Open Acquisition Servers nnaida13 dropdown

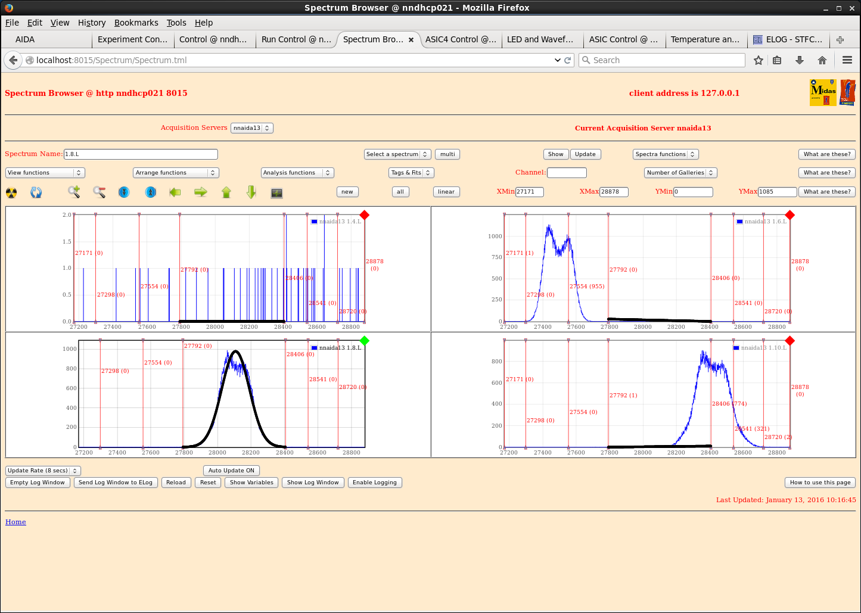click(252, 128)
